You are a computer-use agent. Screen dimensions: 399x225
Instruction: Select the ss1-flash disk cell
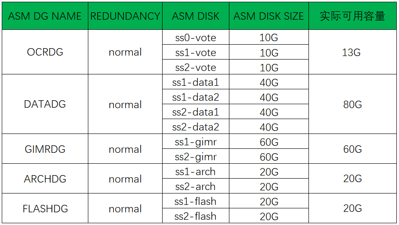[x=196, y=201]
